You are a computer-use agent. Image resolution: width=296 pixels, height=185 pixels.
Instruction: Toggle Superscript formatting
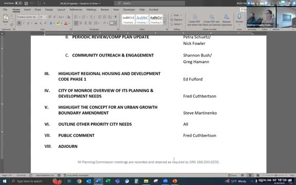45,23
